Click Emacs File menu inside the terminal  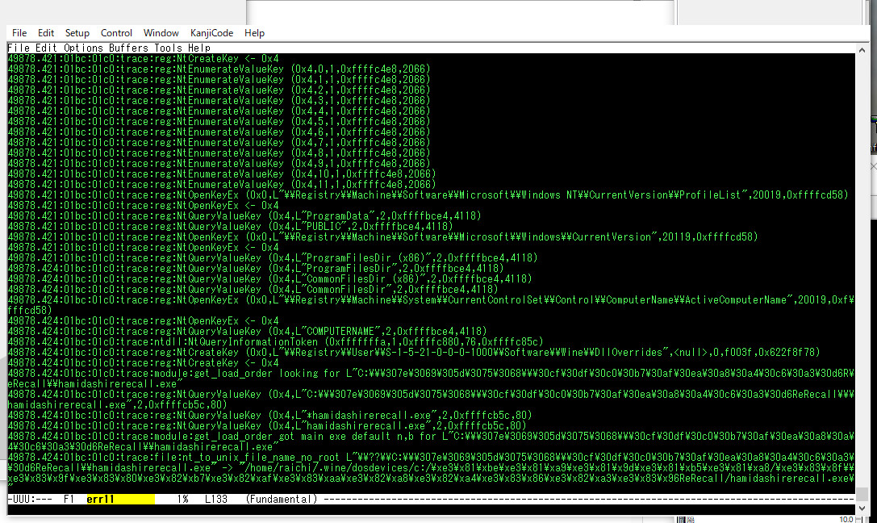tap(18, 48)
